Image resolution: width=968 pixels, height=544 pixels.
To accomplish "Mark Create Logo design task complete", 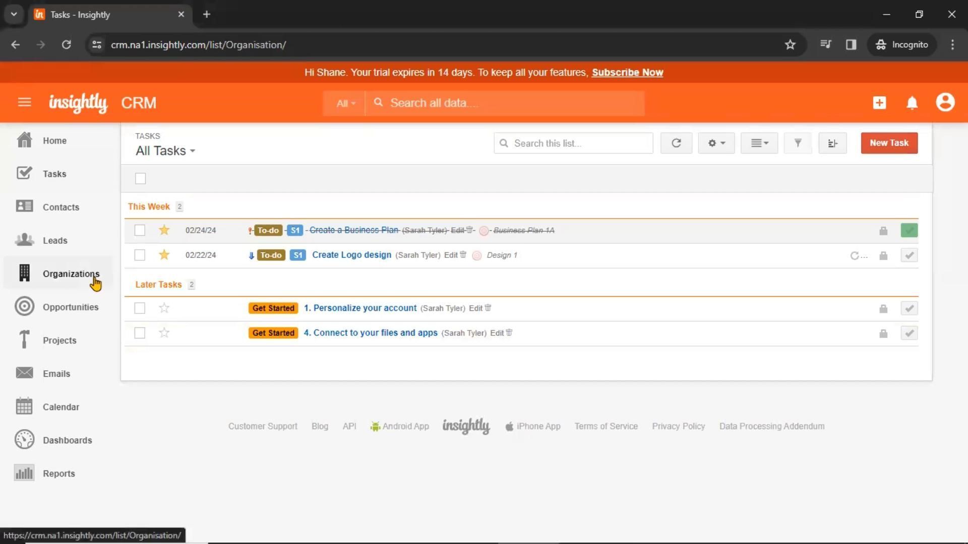I will click(909, 255).
